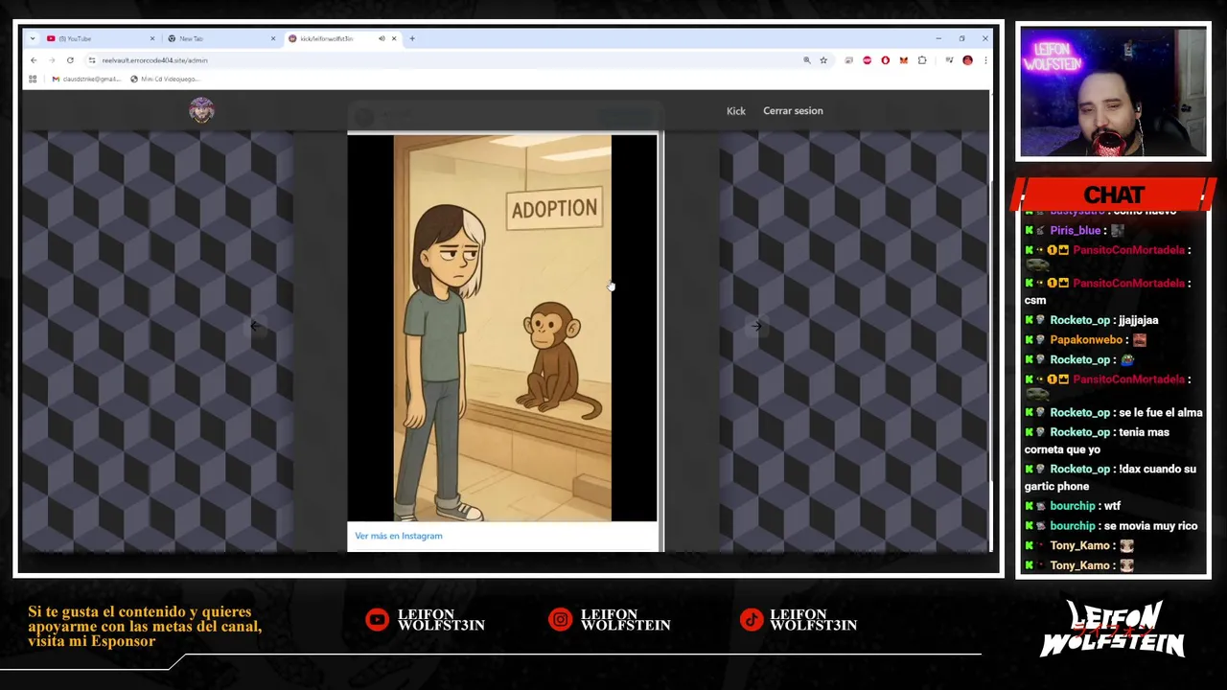Open the apps grid in bookmarks bar

point(33,79)
